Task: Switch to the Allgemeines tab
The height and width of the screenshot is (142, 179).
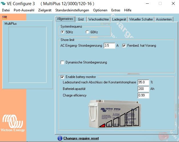Action: [65, 19]
